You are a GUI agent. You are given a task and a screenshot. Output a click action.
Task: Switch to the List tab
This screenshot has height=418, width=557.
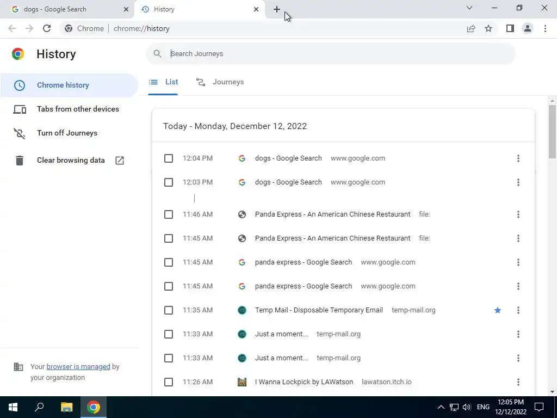coord(163,82)
